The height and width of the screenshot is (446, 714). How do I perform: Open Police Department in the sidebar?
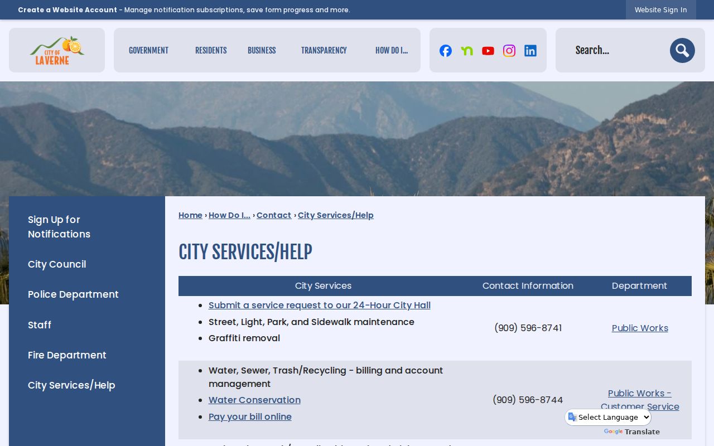pyautogui.click(x=73, y=294)
